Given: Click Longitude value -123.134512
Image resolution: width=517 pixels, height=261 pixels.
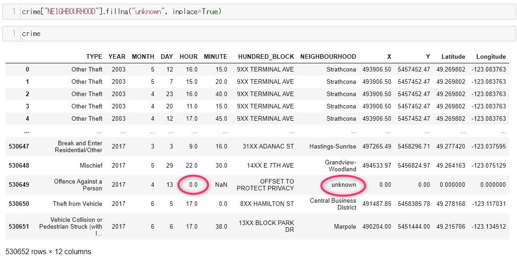Looking at the screenshot, I should tap(489, 226).
